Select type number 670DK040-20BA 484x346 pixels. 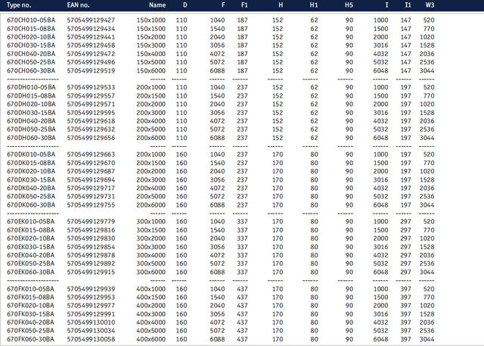click(x=31, y=188)
